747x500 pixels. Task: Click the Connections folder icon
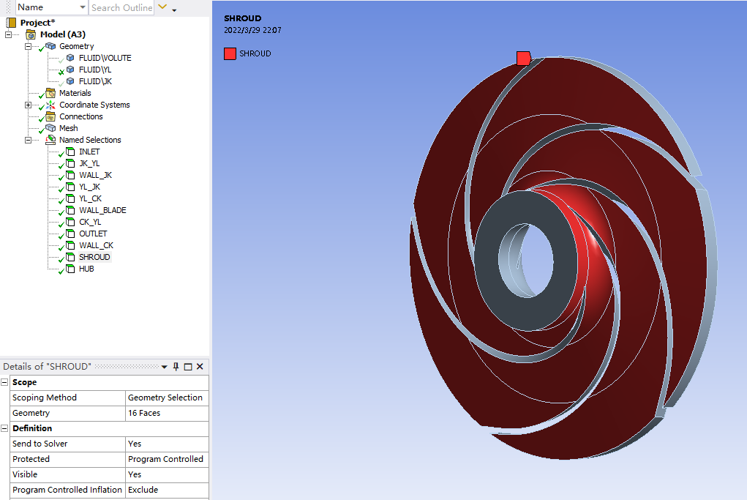(x=50, y=116)
